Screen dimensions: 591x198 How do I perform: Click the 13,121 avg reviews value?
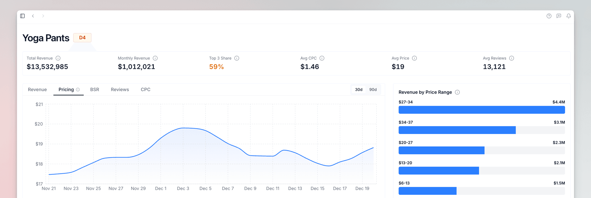pyautogui.click(x=494, y=67)
